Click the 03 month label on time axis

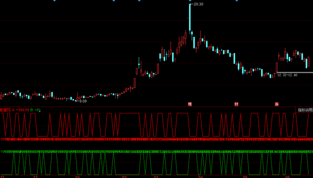[x=156, y=177]
